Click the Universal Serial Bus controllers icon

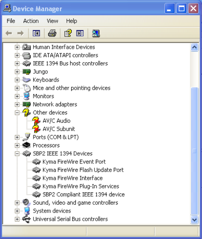tap(27, 219)
